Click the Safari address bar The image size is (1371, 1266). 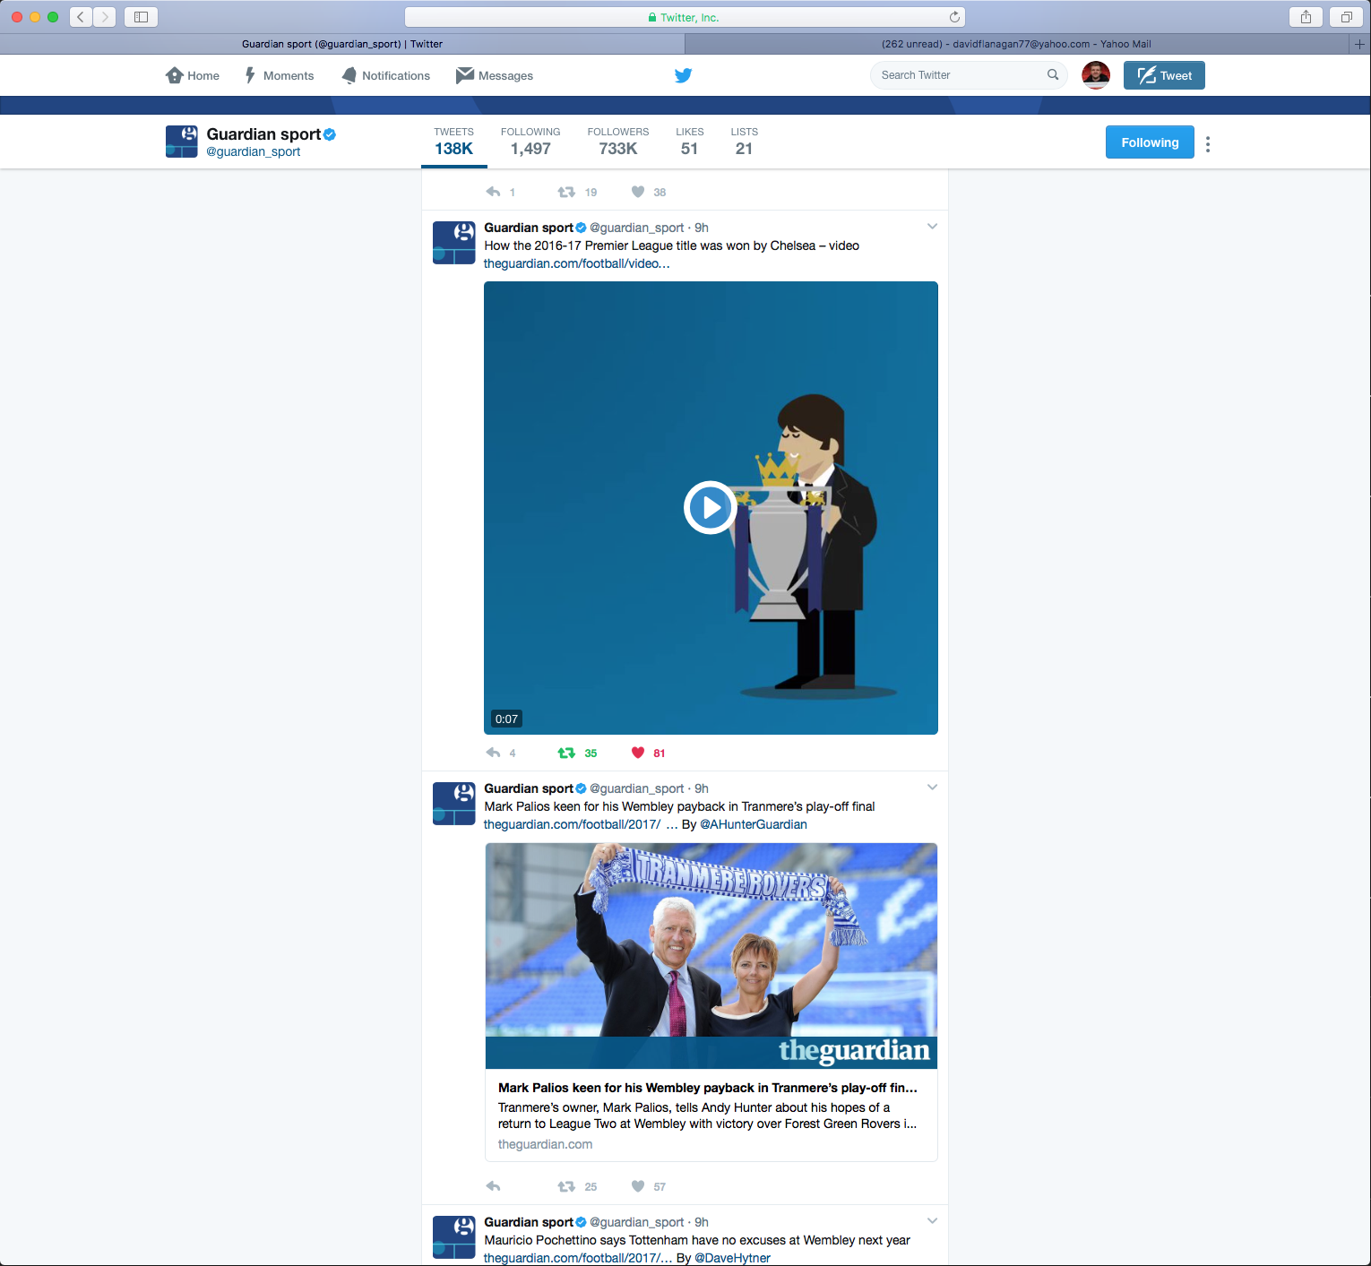tap(685, 17)
